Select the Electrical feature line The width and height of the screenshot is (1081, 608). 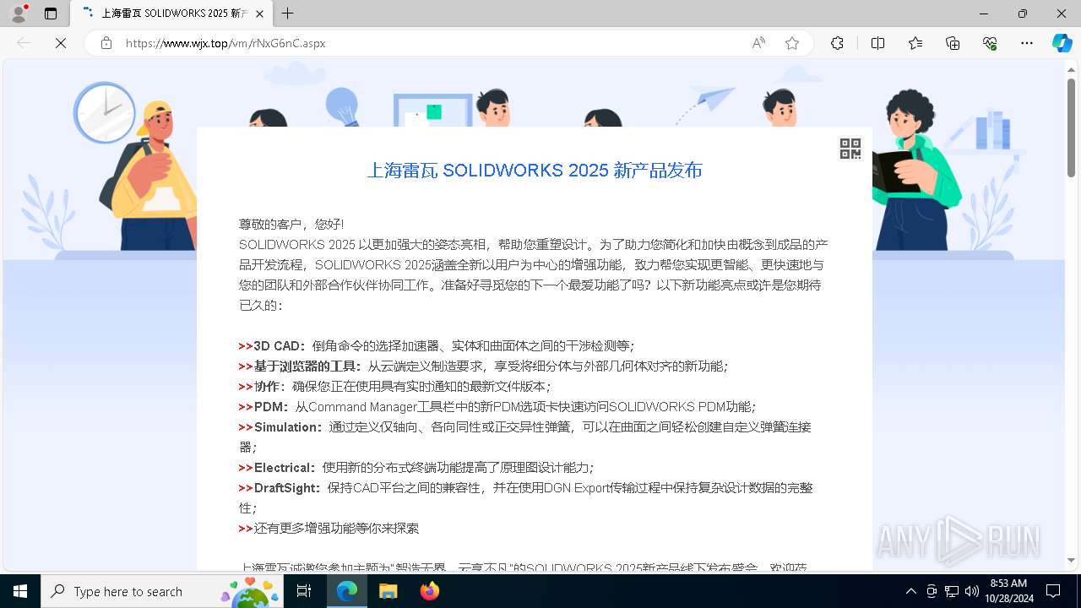click(x=416, y=467)
